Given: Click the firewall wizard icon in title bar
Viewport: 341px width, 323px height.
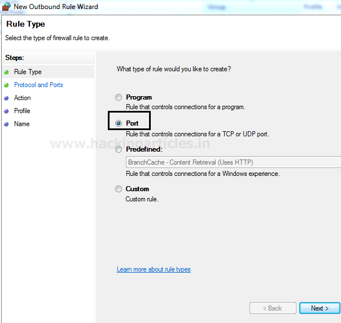Looking at the screenshot, I should coord(6,7).
